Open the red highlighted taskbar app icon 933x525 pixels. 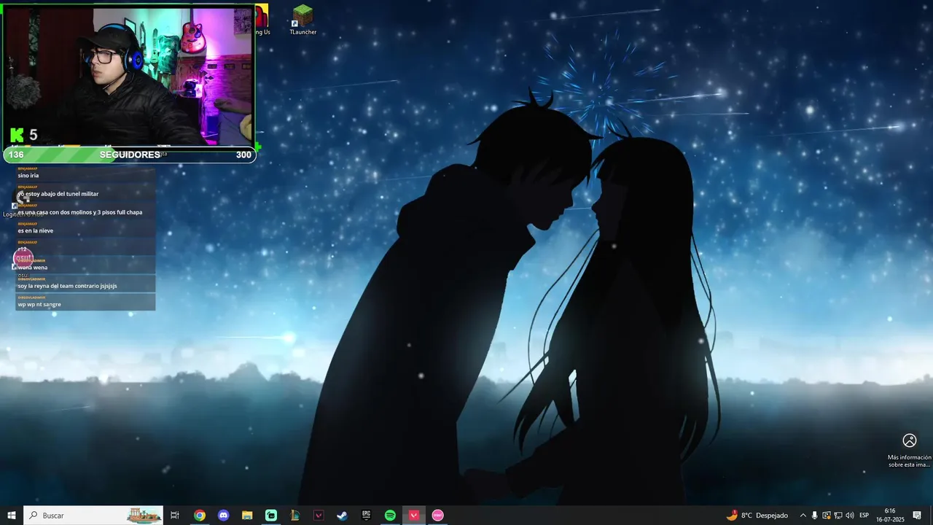(414, 516)
